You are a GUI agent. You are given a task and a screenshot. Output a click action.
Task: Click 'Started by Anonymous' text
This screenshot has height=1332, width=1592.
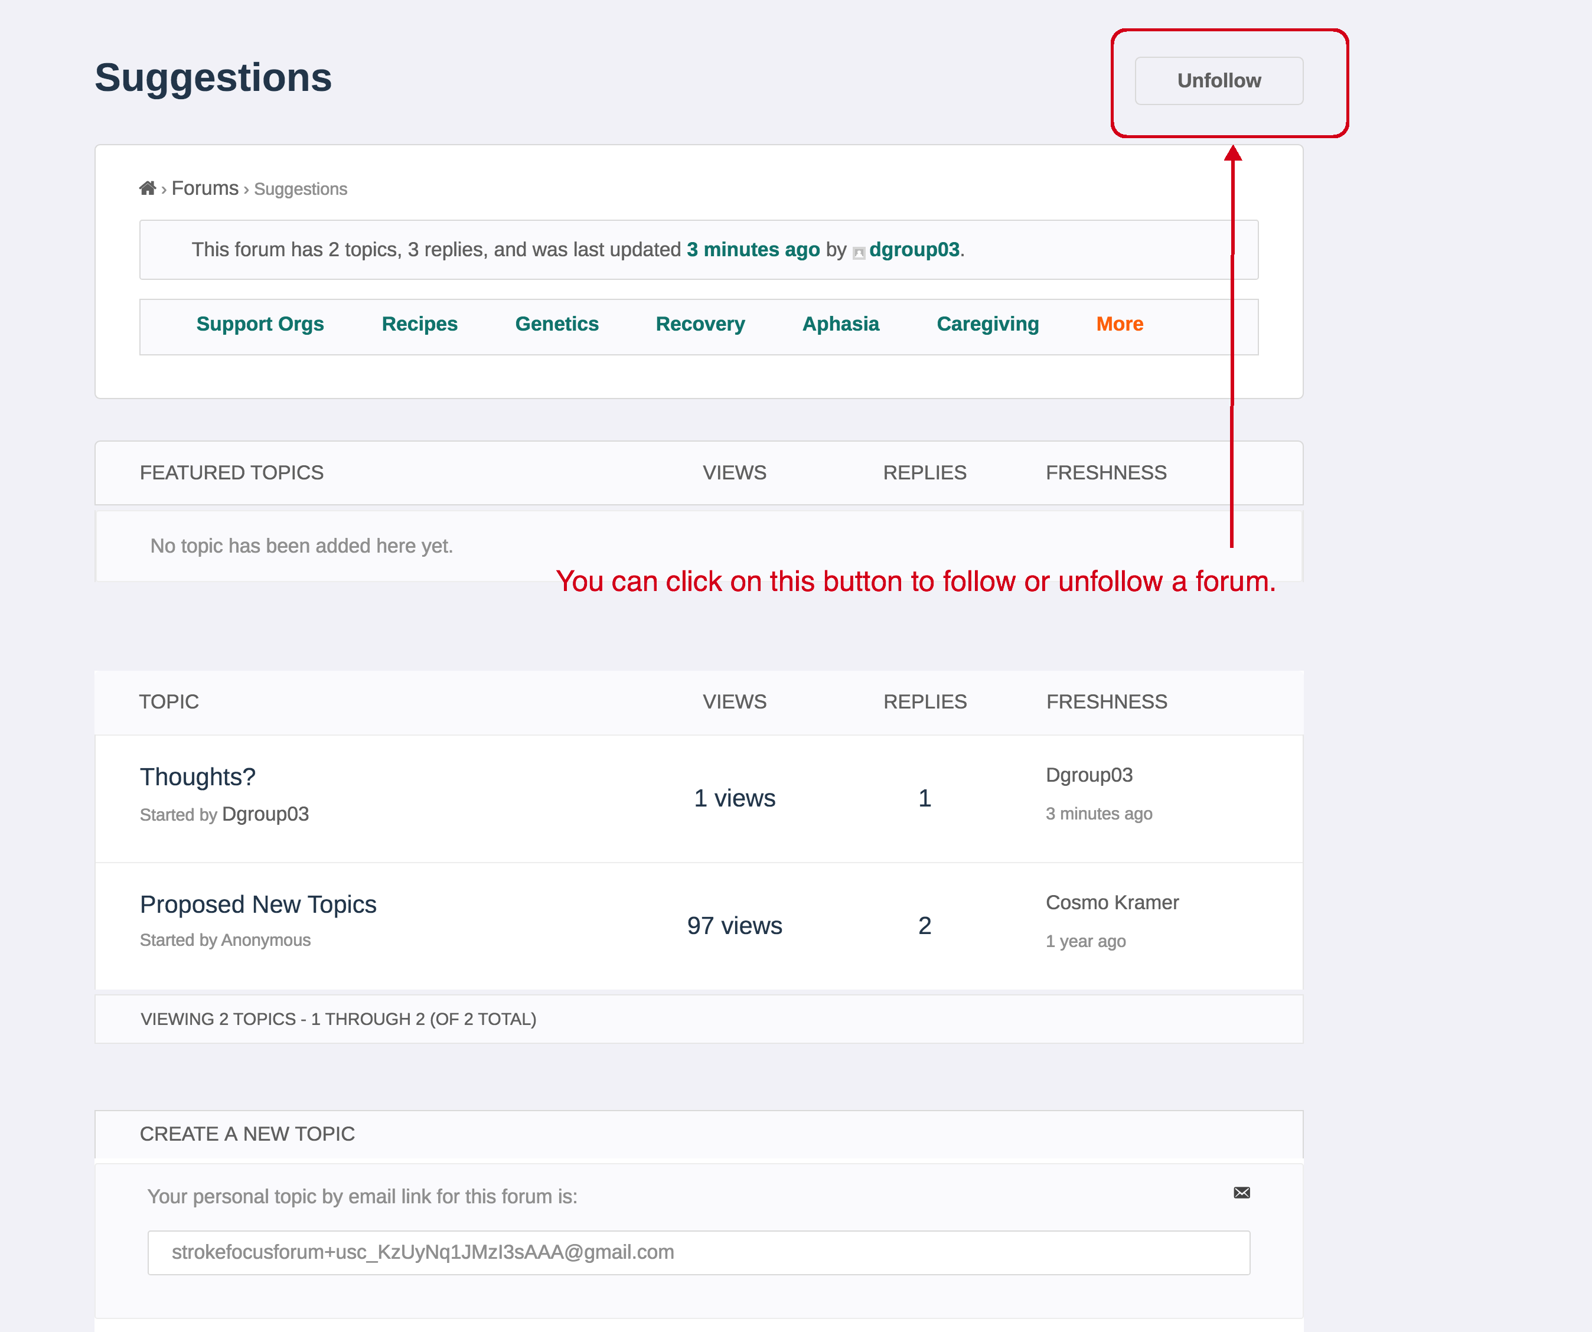coord(225,940)
